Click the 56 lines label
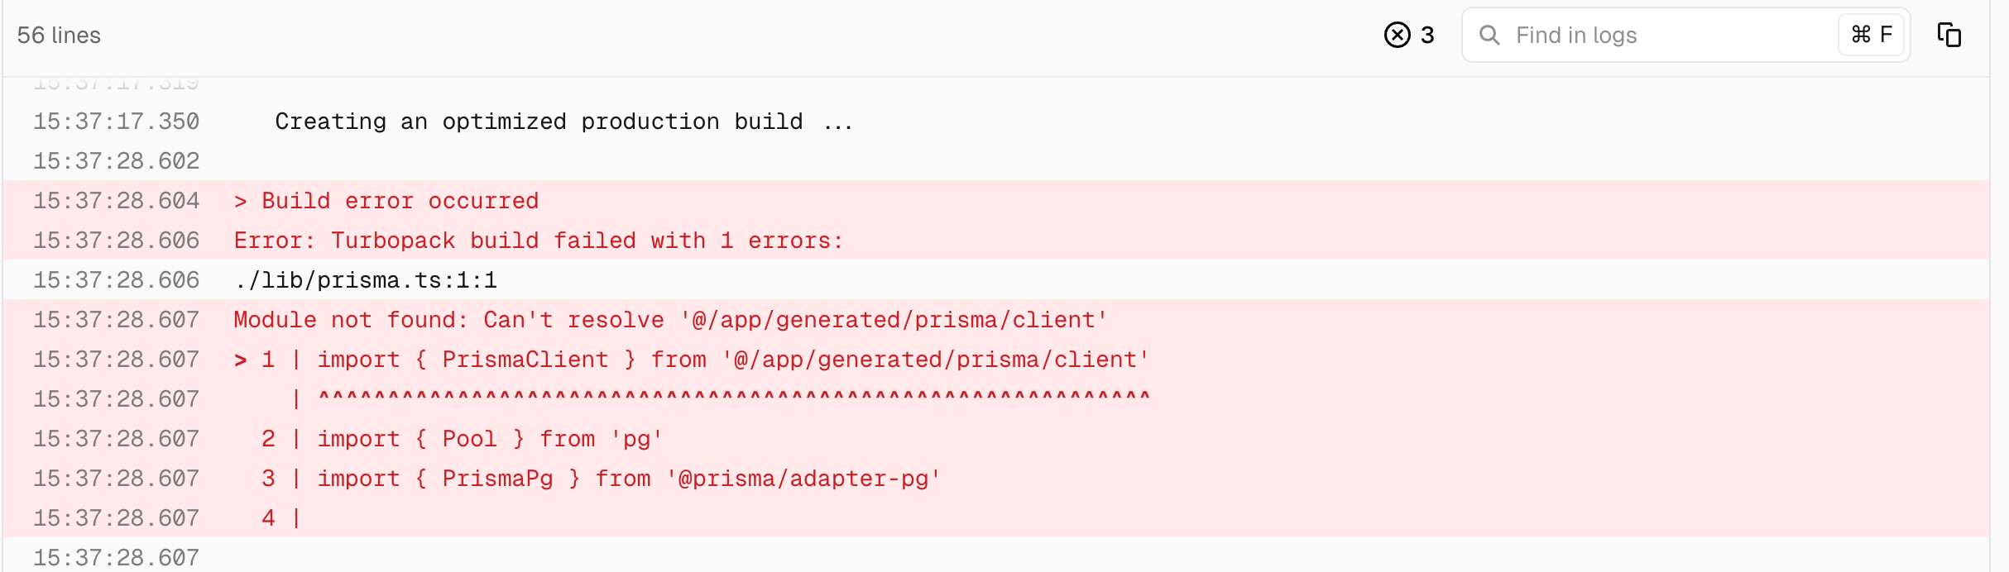This screenshot has height=572, width=2009. point(59,36)
